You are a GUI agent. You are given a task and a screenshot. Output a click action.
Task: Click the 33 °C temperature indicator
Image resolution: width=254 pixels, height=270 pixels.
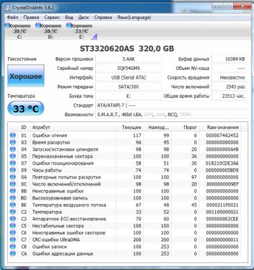pos(26,109)
